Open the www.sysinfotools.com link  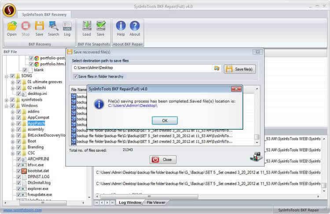(x=22, y=210)
